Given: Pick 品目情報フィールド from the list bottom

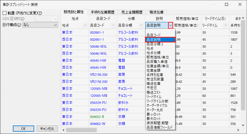Looking at the screenshot, I should (159, 127).
